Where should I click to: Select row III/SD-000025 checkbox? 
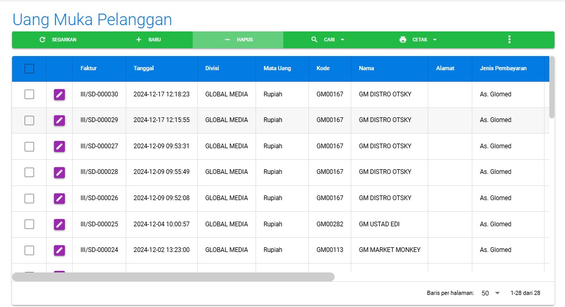click(x=29, y=224)
